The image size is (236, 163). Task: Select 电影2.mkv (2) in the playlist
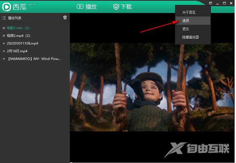click(x=18, y=28)
